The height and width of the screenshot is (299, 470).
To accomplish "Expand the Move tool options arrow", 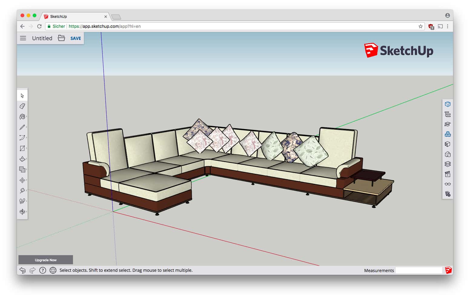I will tap(27, 180).
